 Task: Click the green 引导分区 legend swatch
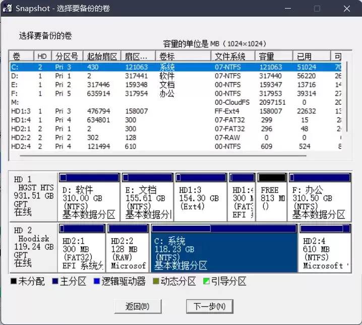pos(206,281)
